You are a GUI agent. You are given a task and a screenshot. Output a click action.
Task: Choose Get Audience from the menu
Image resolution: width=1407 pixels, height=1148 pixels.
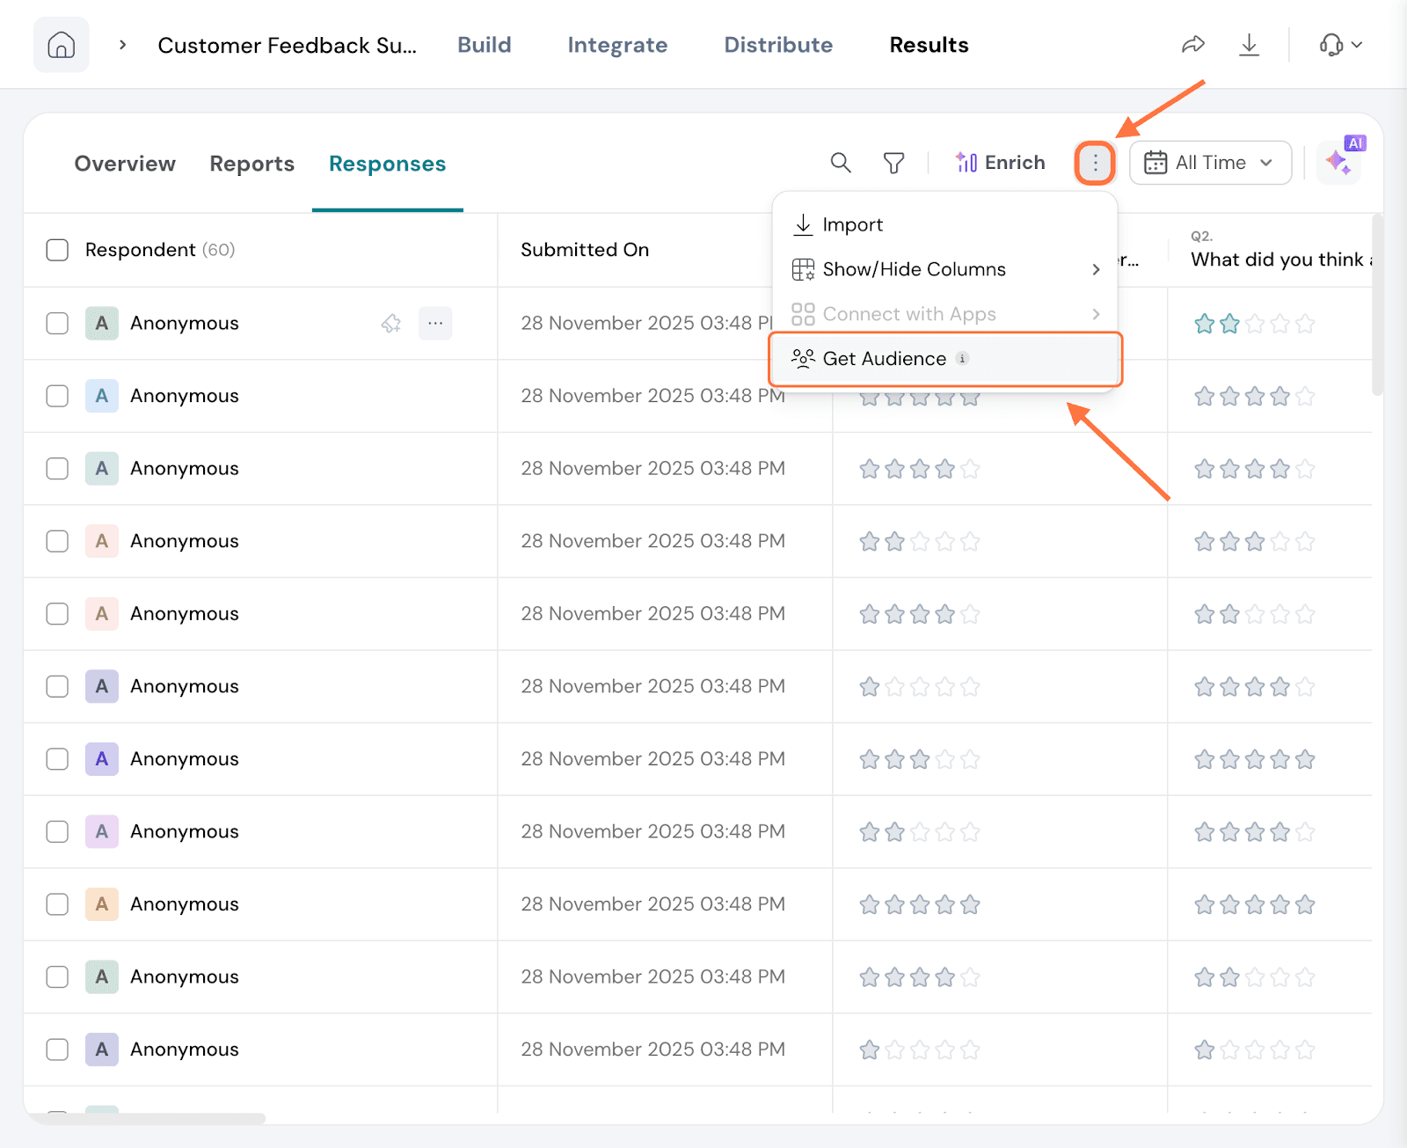885,359
